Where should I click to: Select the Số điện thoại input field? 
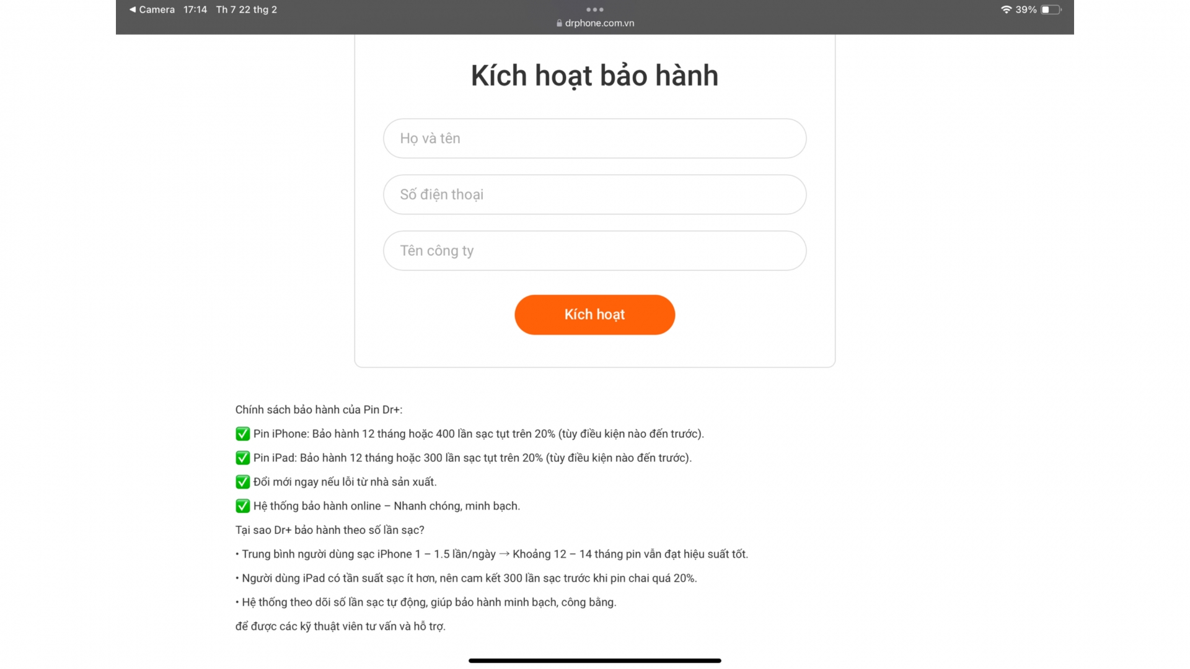tap(594, 195)
